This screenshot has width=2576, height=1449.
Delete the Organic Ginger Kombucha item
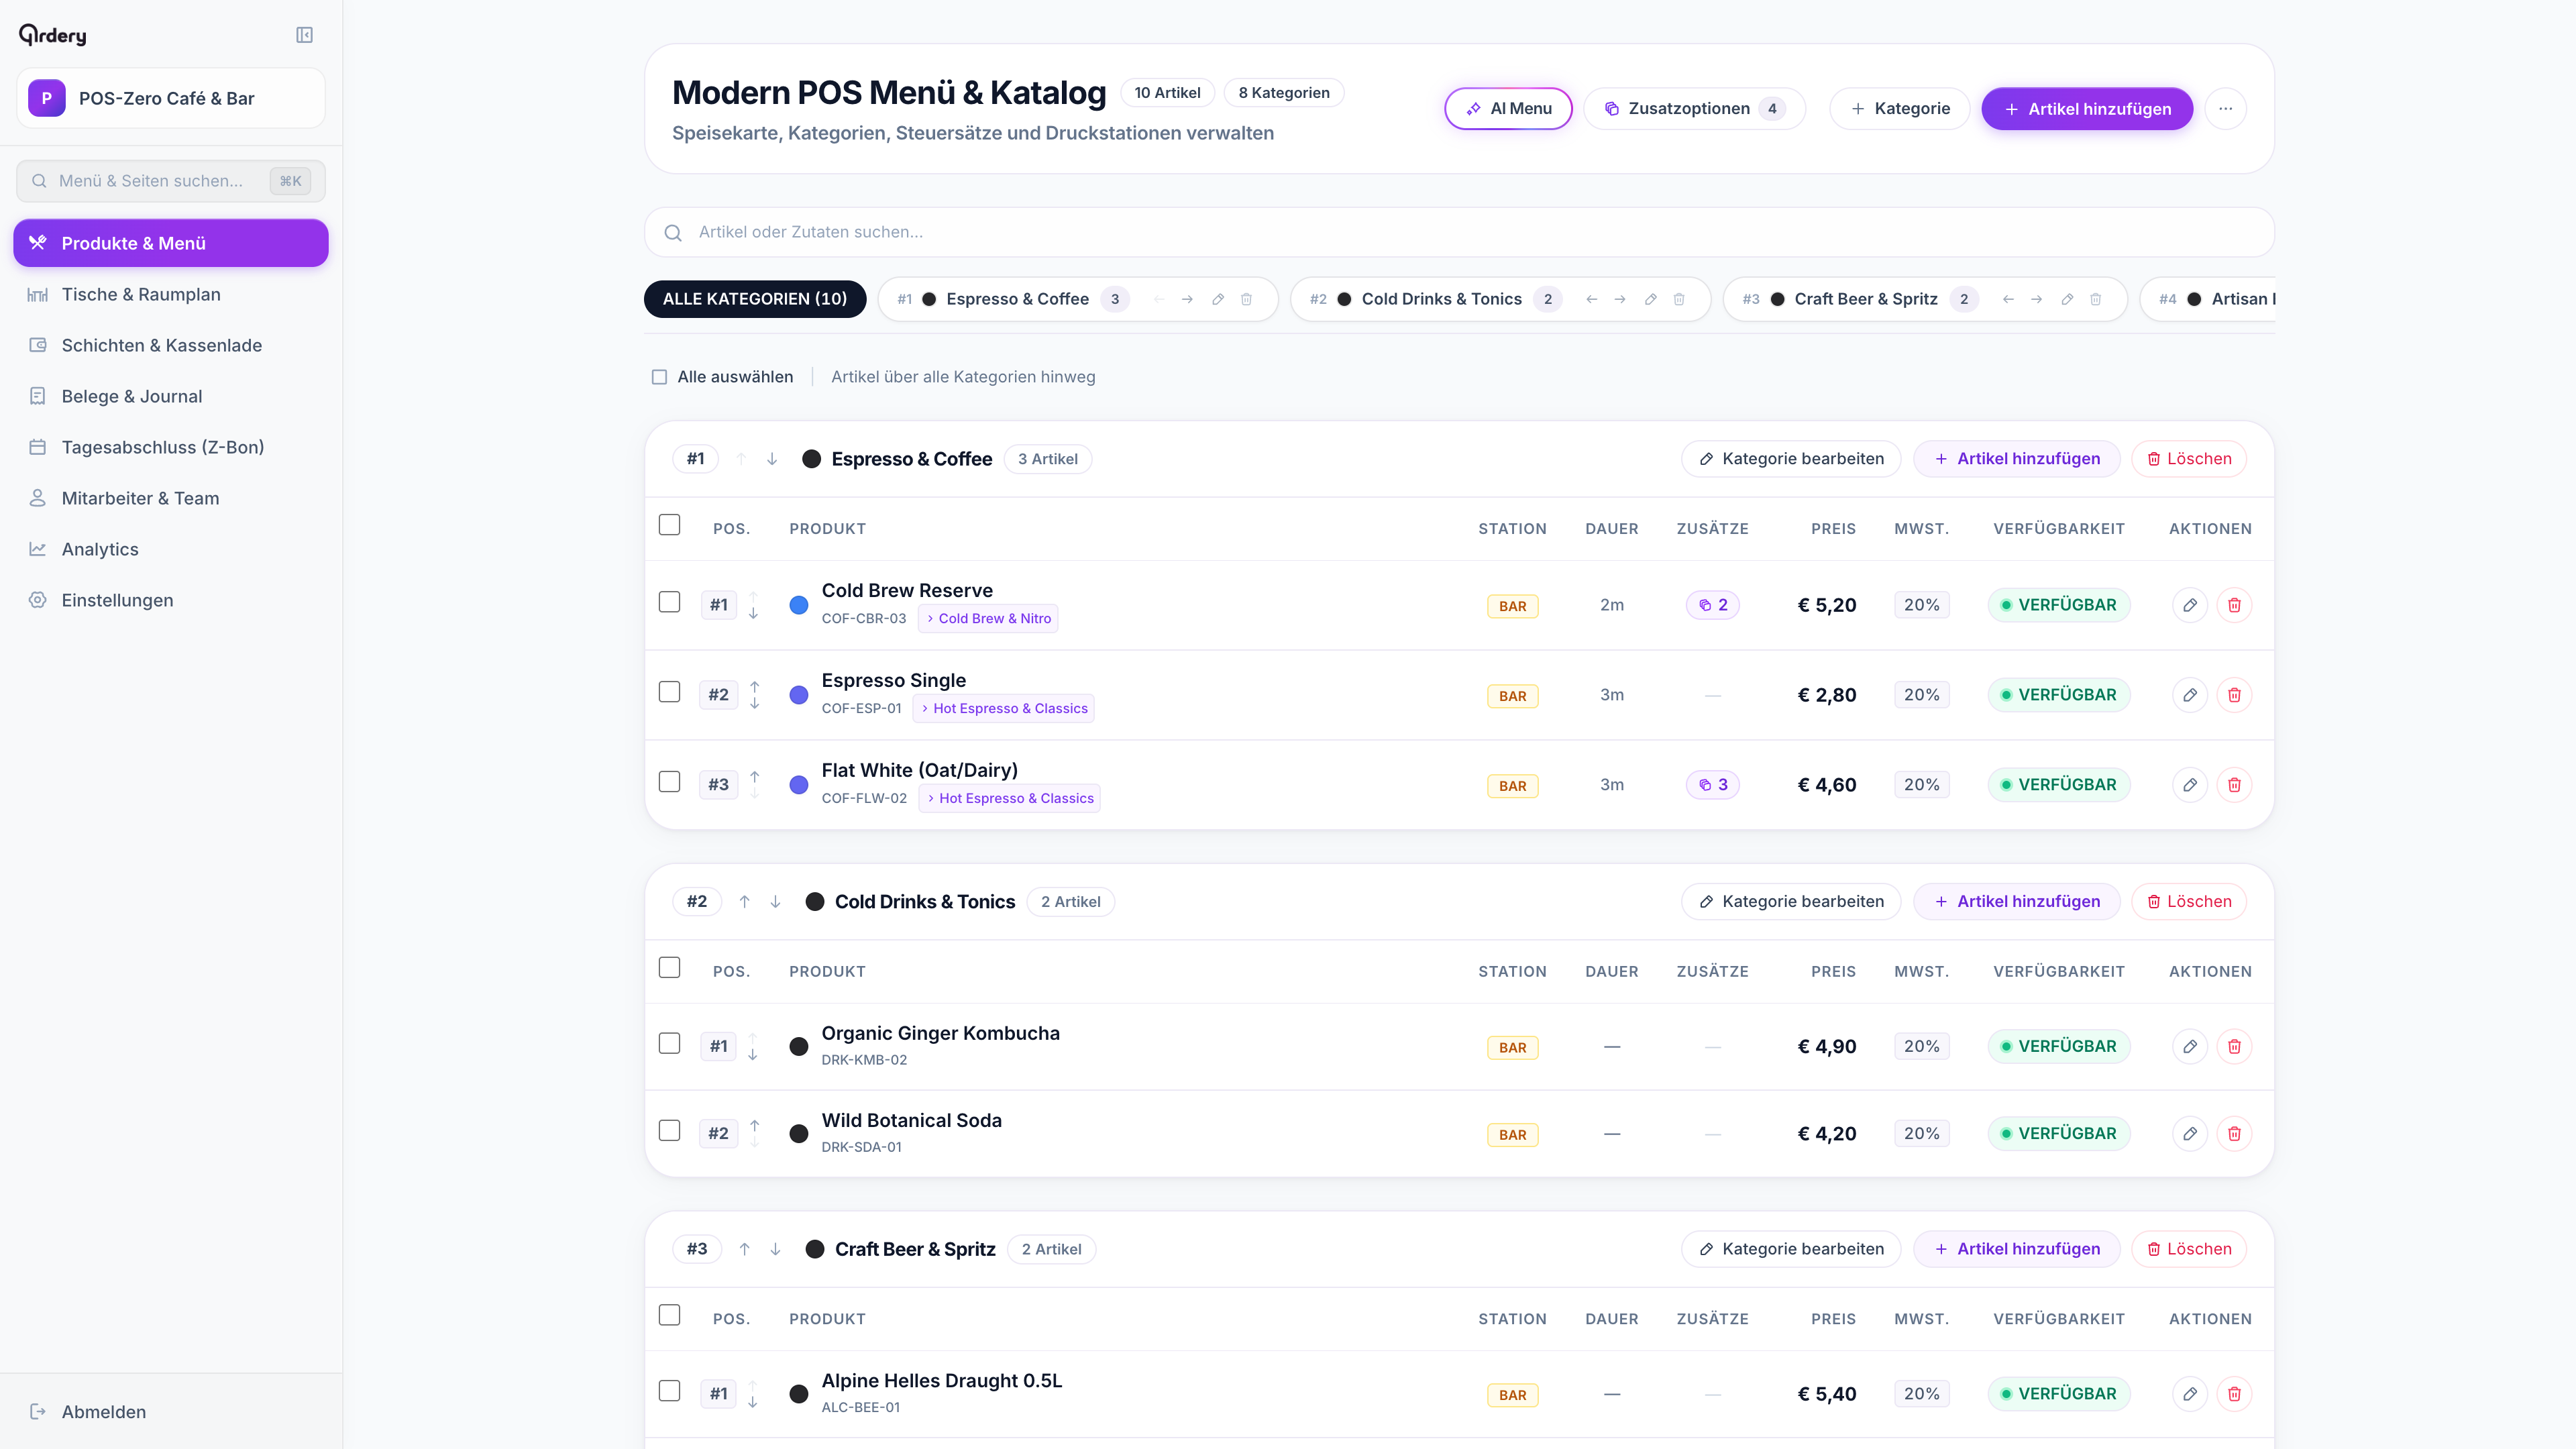coord(2234,1047)
